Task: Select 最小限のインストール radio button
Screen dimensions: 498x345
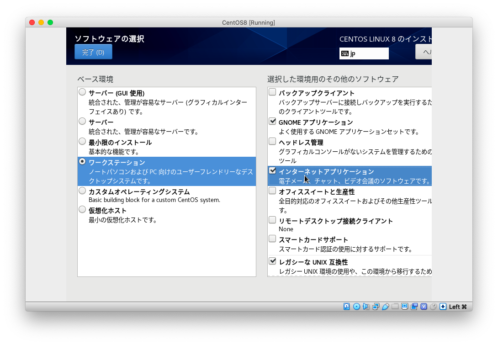Action: (82, 141)
